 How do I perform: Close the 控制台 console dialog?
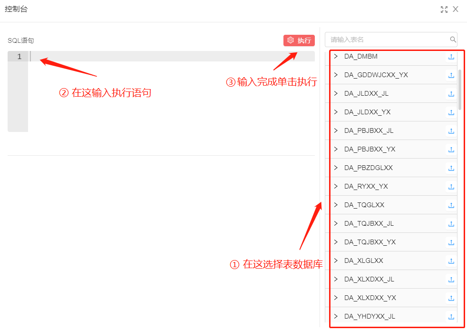[x=456, y=10]
